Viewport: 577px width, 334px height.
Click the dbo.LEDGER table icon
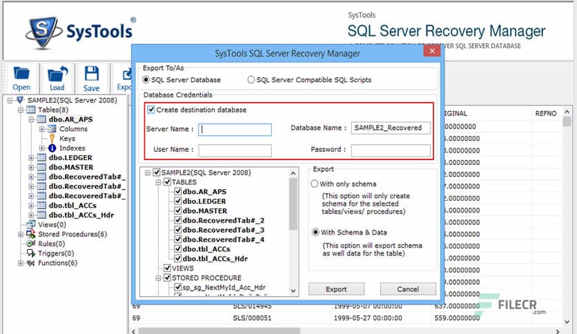tap(41, 157)
